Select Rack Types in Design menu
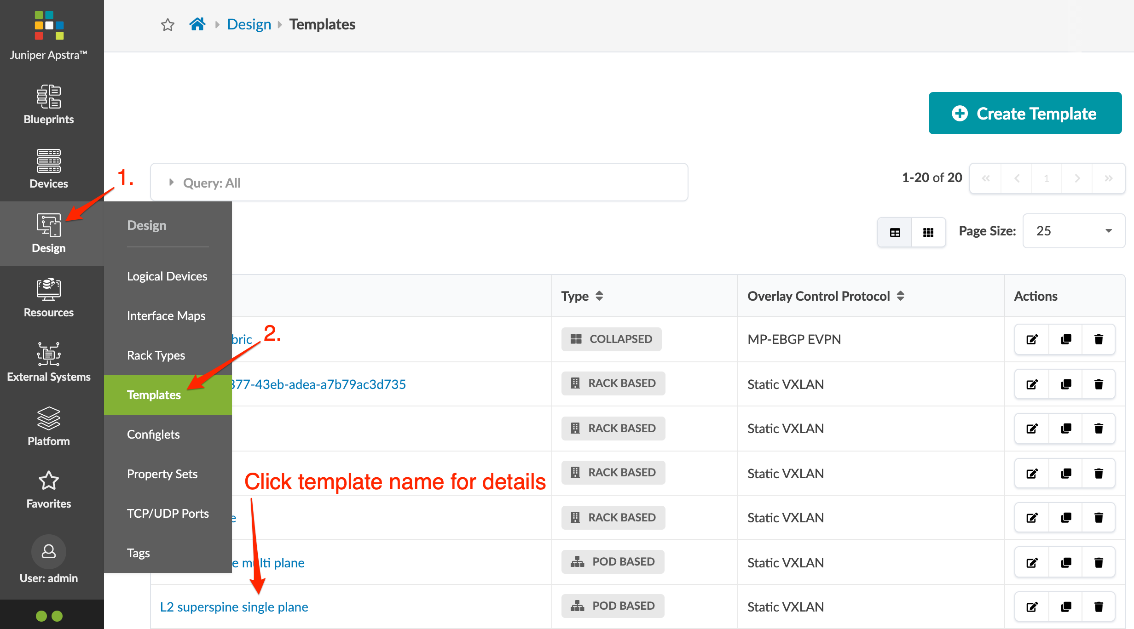The width and height of the screenshot is (1134, 629). tap(156, 355)
